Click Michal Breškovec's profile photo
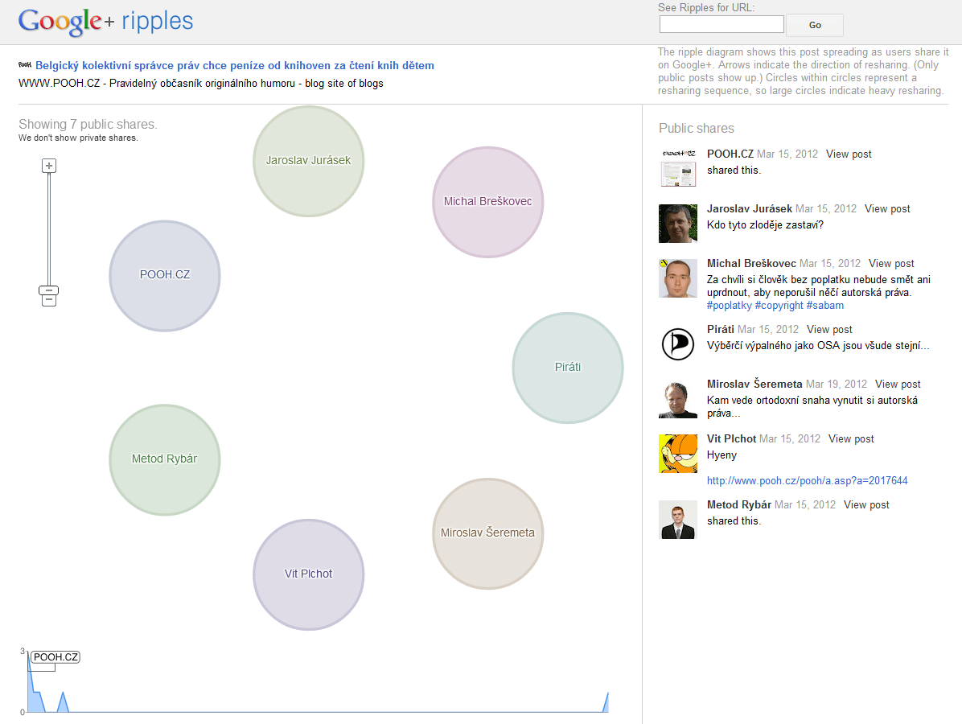The image size is (962, 724). pos(678,278)
